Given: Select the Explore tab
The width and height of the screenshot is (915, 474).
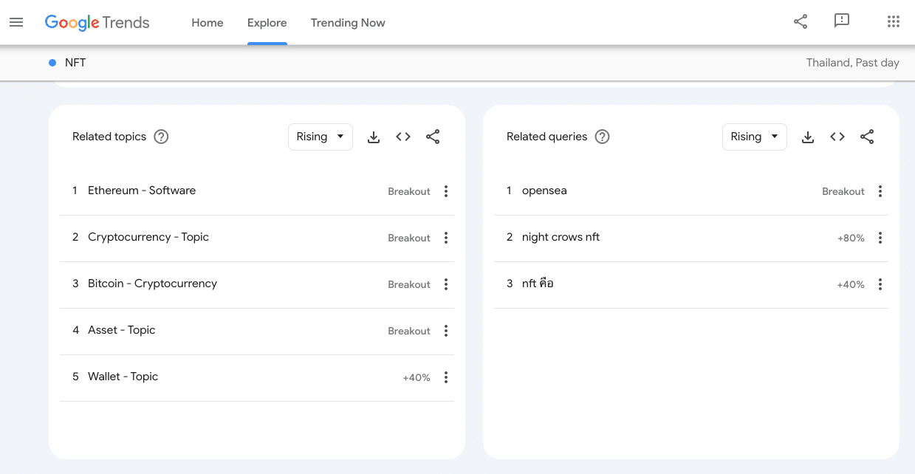Looking at the screenshot, I should [267, 23].
